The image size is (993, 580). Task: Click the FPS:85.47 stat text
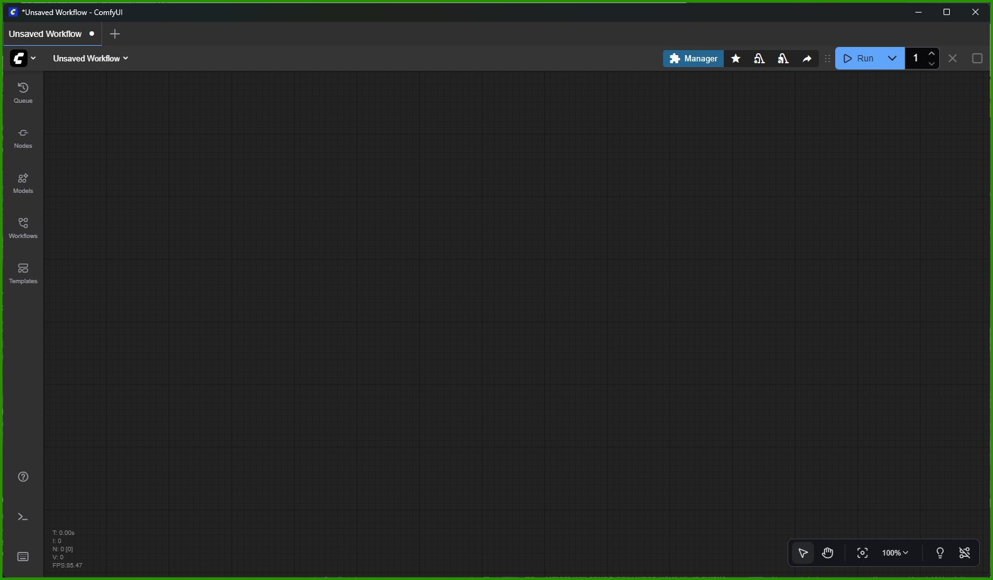(x=68, y=565)
